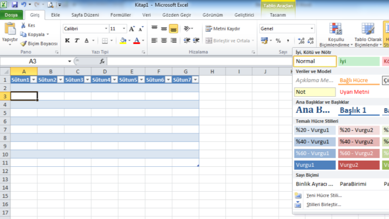Align text left

154,41
